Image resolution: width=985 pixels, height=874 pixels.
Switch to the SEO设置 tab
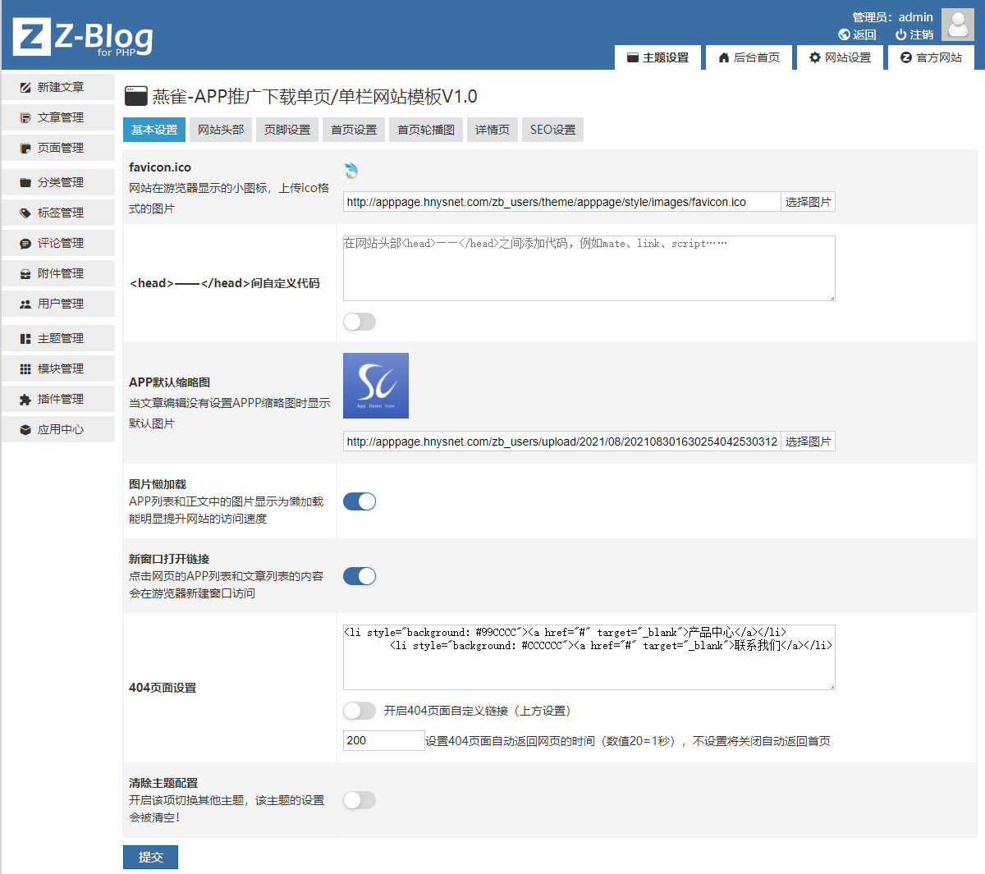[x=552, y=129]
